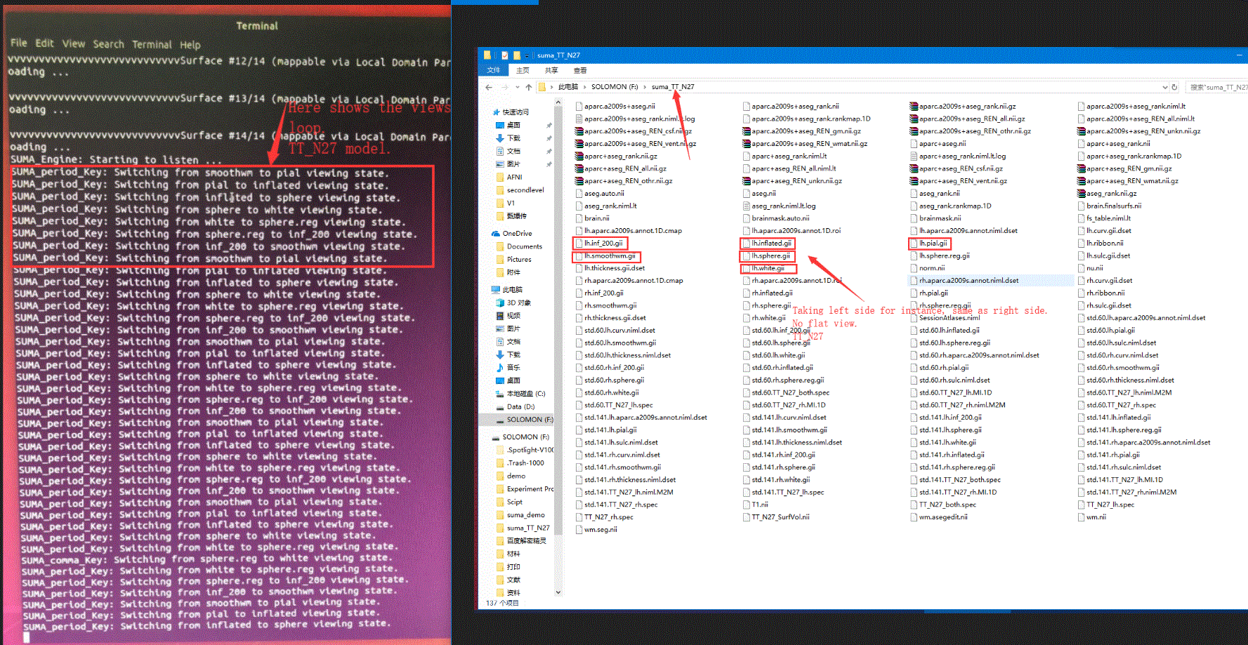Click the 本地磁盘 (C:) drive icon
1248x645 pixels.
[x=500, y=394]
